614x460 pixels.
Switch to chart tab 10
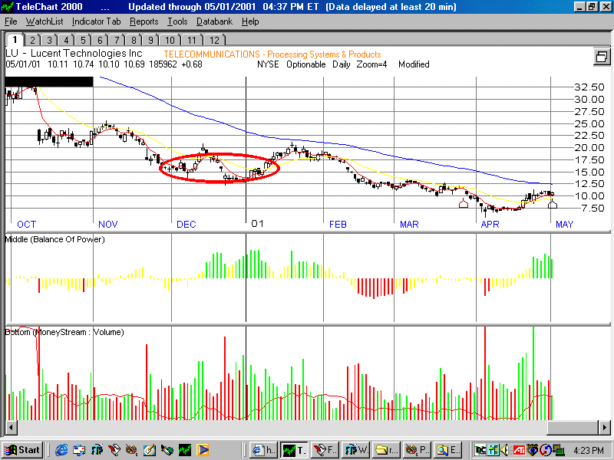(170, 41)
